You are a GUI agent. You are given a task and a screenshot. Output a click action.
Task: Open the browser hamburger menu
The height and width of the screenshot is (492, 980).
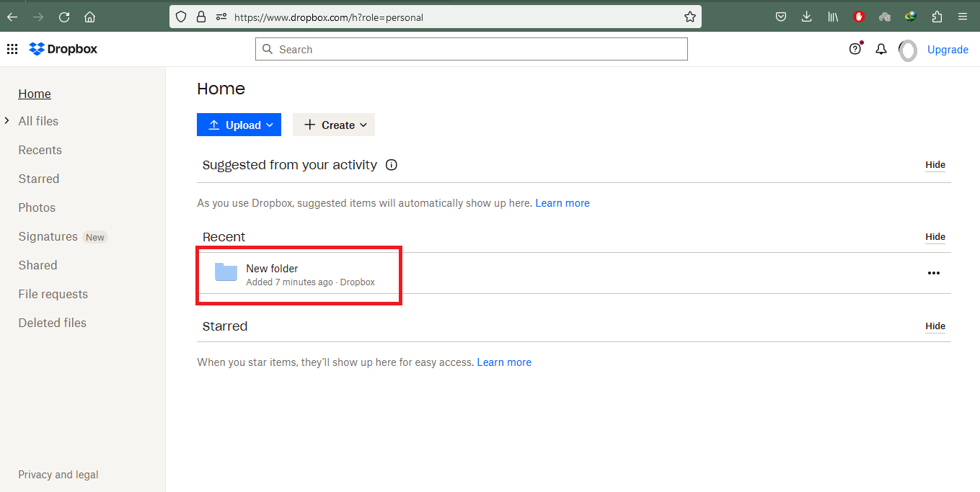963,17
